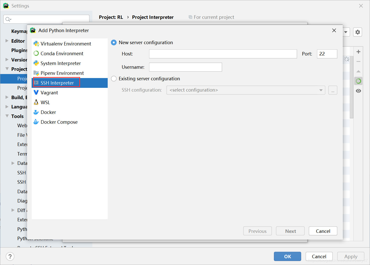The width and height of the screenshot is (370, 265).
Task: Click the System Interpreter python icon
Action: click(x=36, y=63)
